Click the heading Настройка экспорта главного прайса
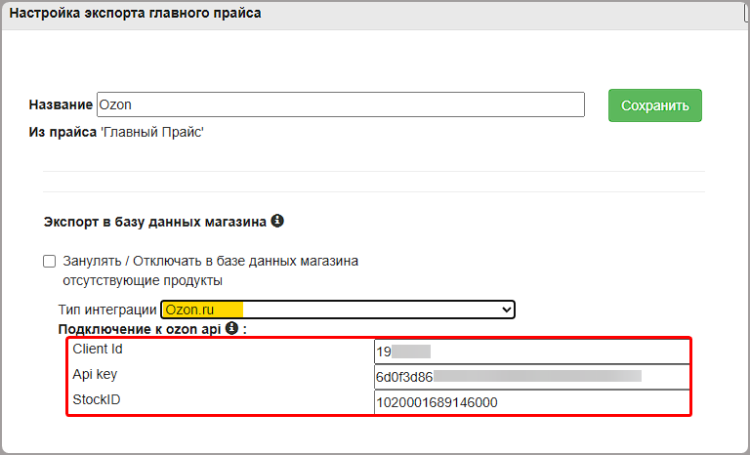750x455 pixels. [x=136, y=13]
